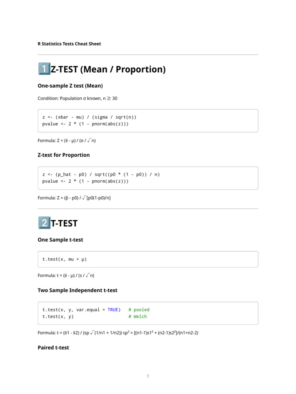This screenshot has width=296, height=394.
Task: Click the Paired t-test subheading
Action: pos(53,347)
